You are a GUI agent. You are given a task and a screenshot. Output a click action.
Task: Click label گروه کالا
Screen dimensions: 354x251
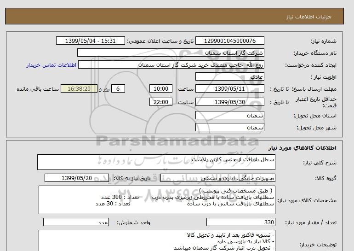325,178
